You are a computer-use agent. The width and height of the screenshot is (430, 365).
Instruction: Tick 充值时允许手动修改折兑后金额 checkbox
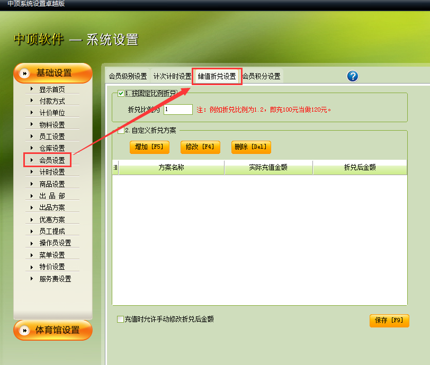pos(120,319)
